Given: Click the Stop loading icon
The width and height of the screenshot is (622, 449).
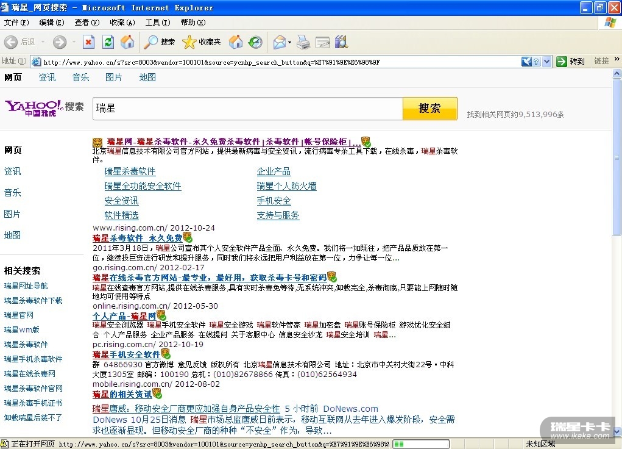Looking at the screenshot, I should (88, 41).
